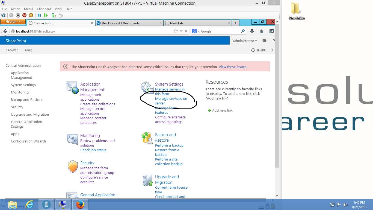This screenshot has width=373, height=210.
Task: Go to Firefox home page icon
Action: 262,31
